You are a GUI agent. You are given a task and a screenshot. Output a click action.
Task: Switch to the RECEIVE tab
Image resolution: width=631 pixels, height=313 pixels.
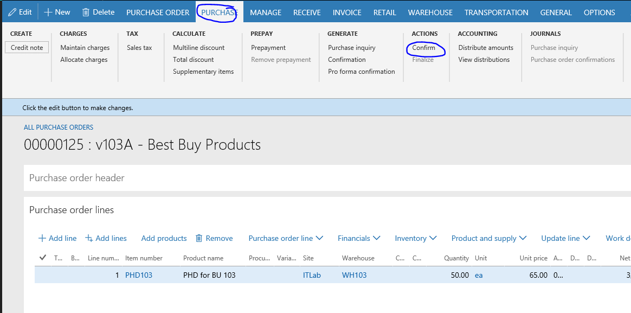click(307, 12)
